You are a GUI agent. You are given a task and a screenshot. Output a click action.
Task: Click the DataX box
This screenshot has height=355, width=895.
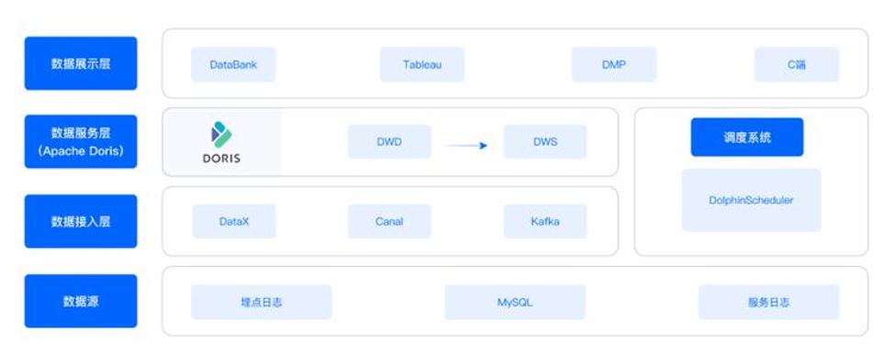tap(234, 221)
